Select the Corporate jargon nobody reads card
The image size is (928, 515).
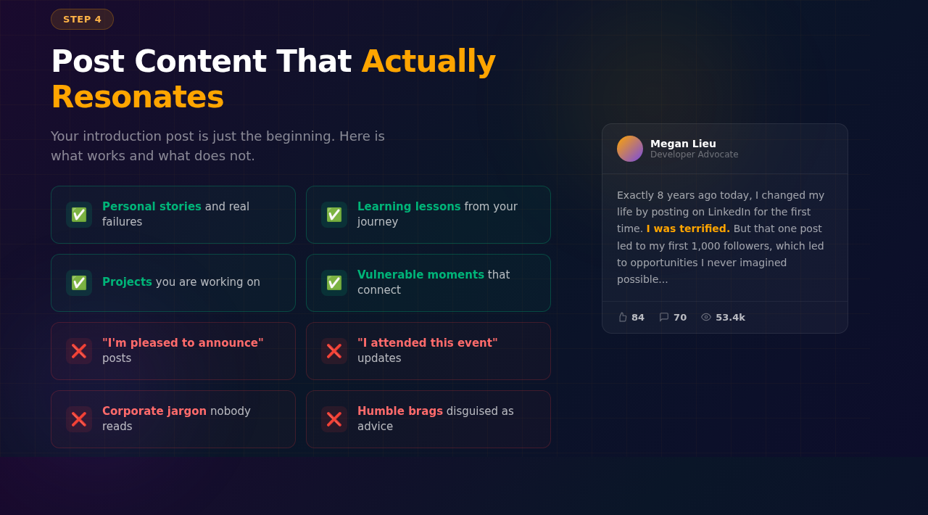tap(173, 419)
